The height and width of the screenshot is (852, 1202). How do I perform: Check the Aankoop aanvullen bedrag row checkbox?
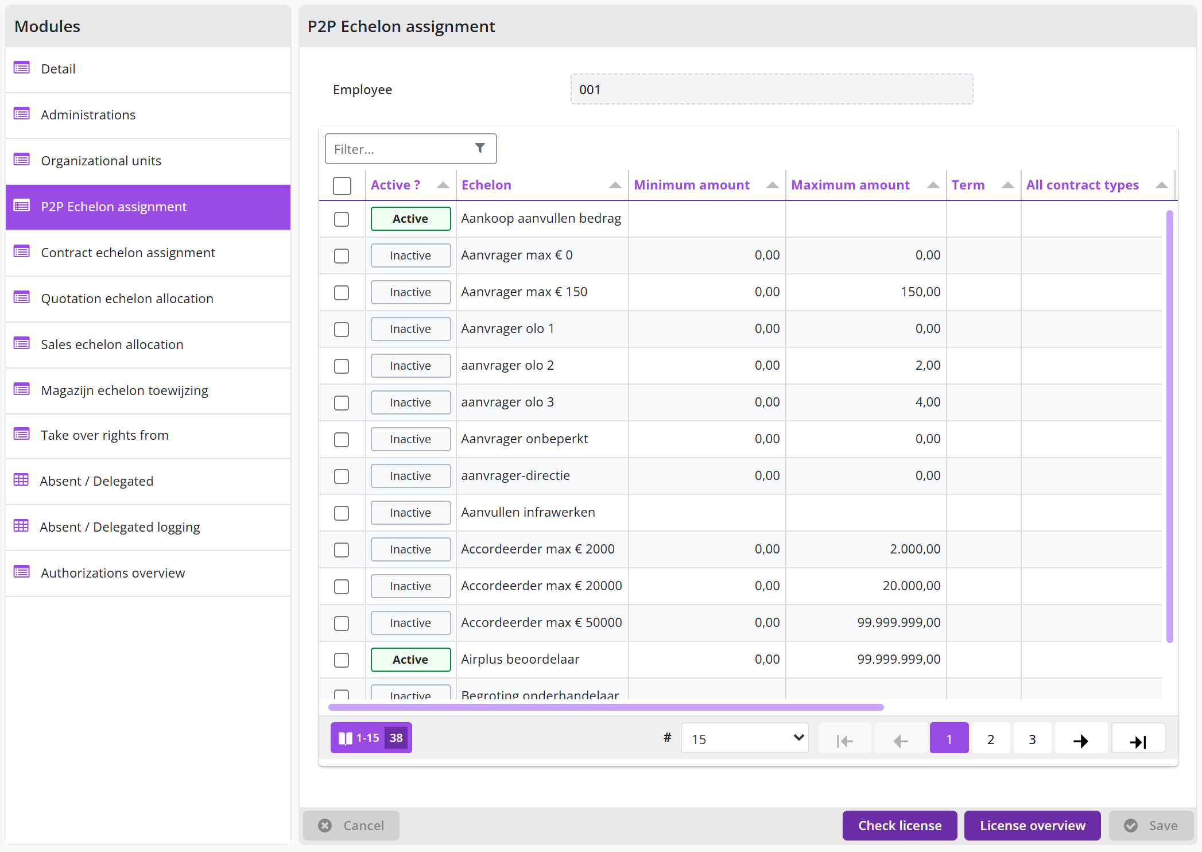pyautogui.click(x=342, y=219)
